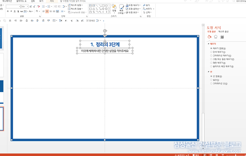Switch to normal view in status bar
The height and width of the screenshot is (156, 246).
pyautogui.click(x=205, y=155)
